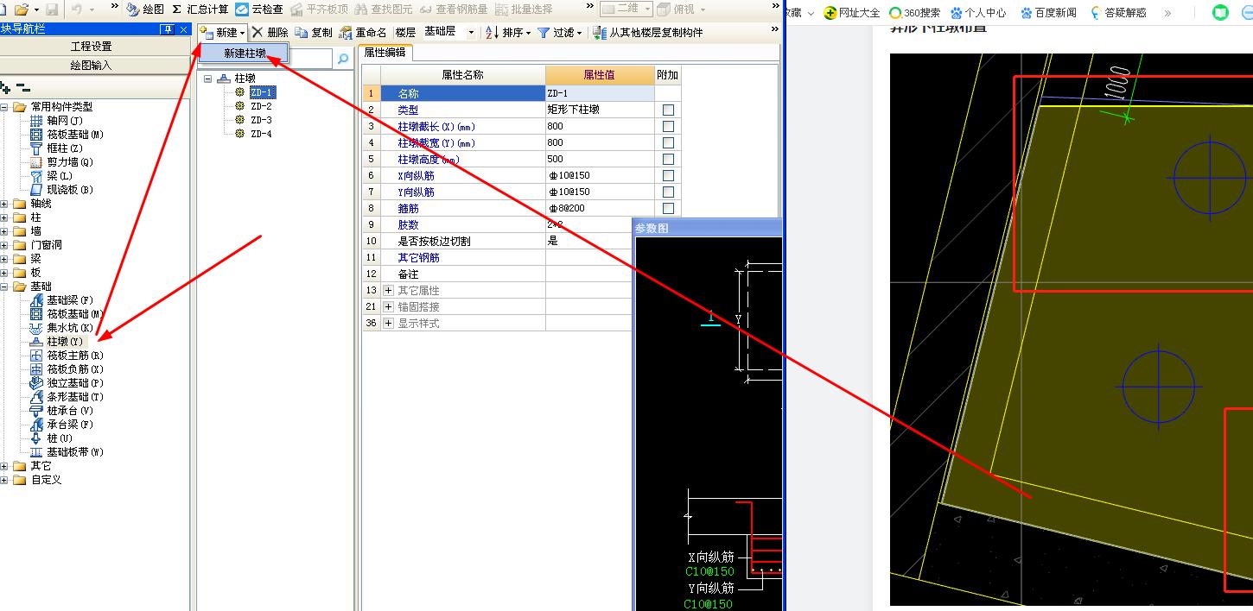Click expand-all plus icon above the tree
Image resolution: width=1253 pixels, height=611 pixels.
pos(5,88)
